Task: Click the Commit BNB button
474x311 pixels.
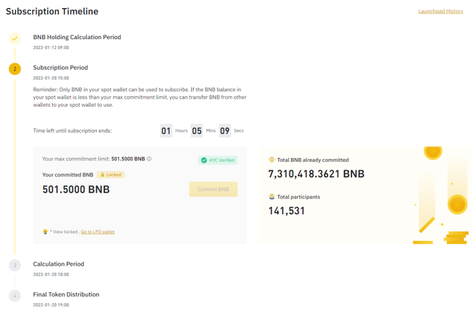Action: pyautogui.click(x=213, y=189)
